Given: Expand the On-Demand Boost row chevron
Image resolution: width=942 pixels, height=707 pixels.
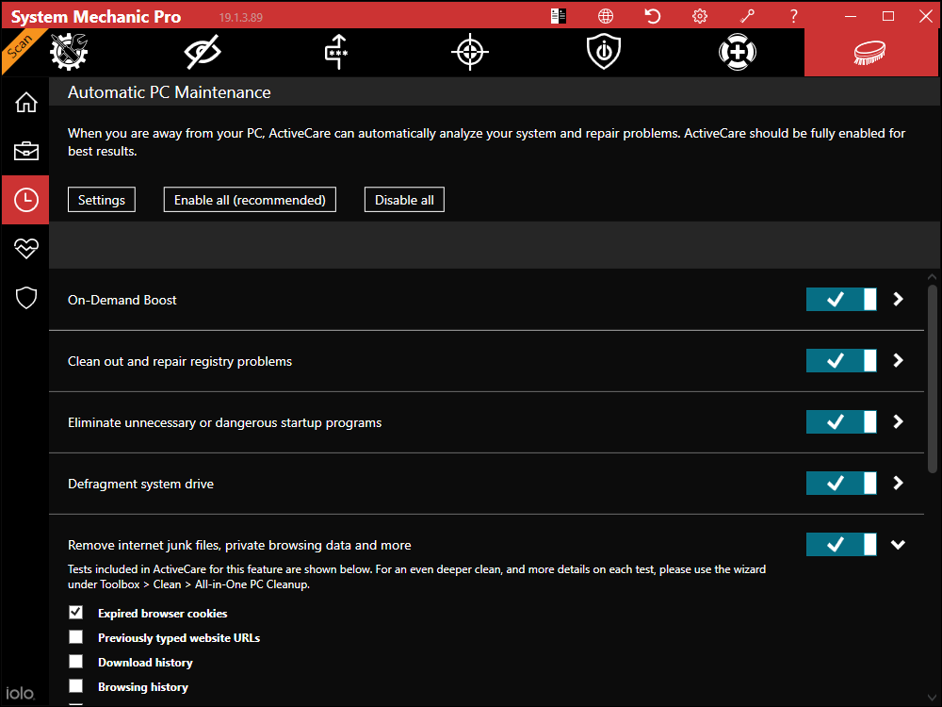Looking at the screenshot, I should coord(898,300).
